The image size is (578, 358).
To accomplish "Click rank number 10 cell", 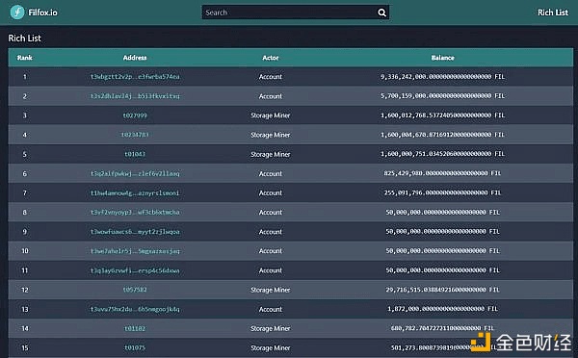I will tap(25, 251).
